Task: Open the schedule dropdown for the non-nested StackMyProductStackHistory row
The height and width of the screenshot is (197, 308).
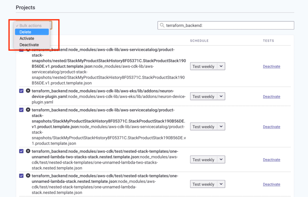Action: point(208,127)
